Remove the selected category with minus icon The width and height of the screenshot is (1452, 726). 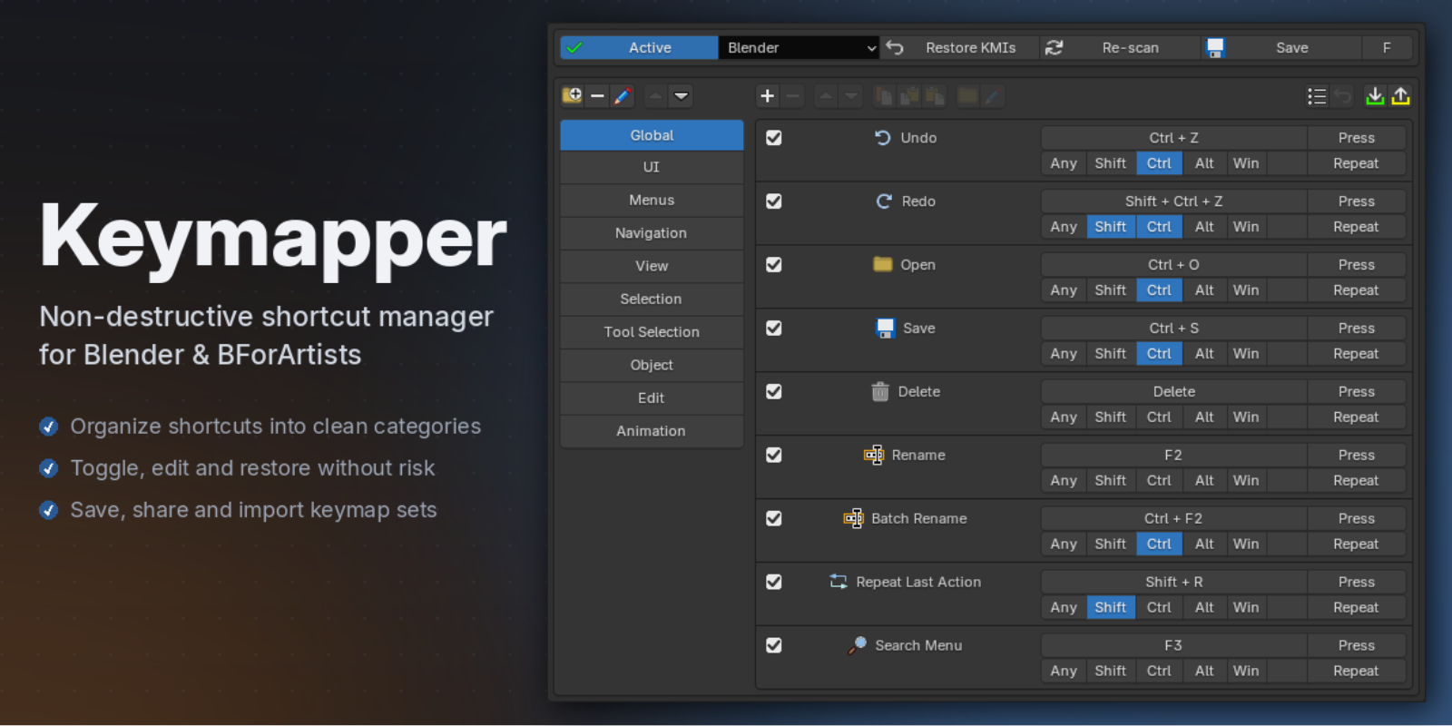click(597, 96)
